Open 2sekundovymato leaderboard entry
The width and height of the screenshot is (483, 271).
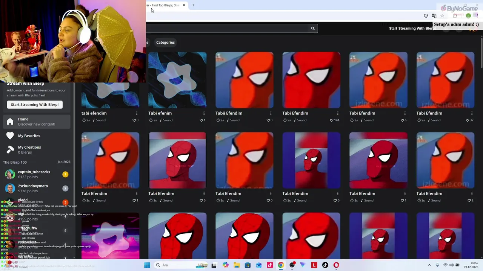(x=37, y=188)
